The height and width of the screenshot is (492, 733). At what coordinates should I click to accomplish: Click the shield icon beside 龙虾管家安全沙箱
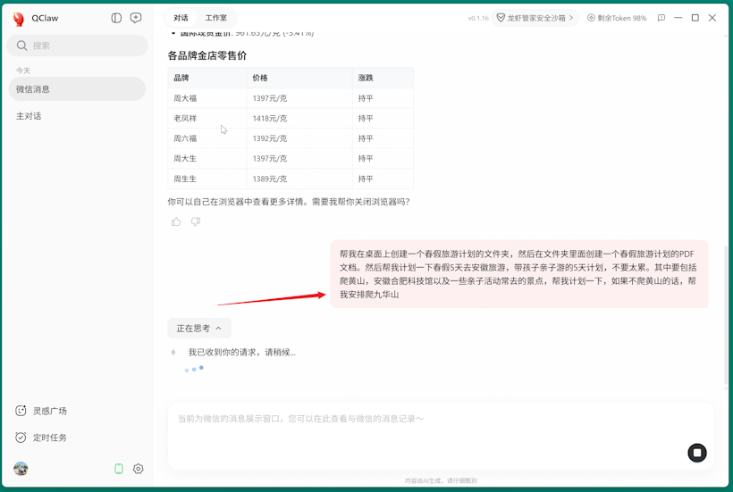coord(501,18)
